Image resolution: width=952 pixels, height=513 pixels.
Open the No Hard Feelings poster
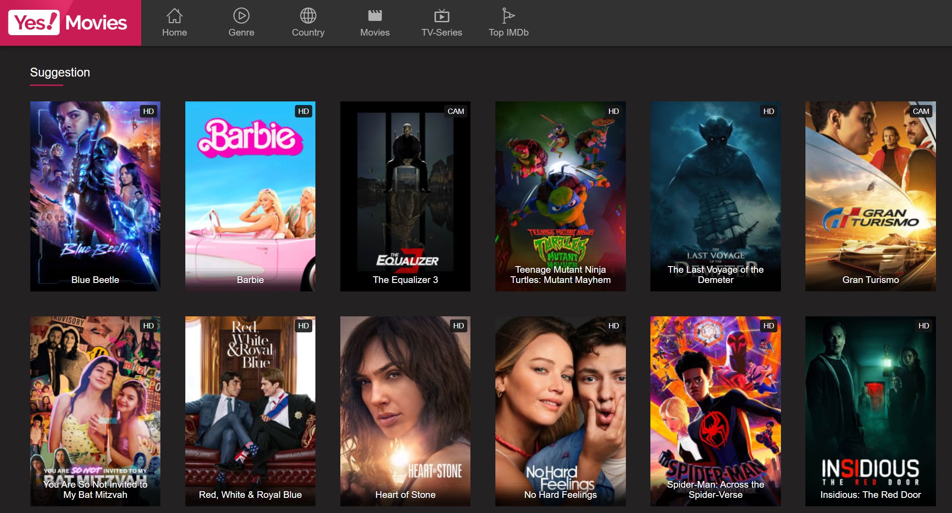click(x=560, y=411)
